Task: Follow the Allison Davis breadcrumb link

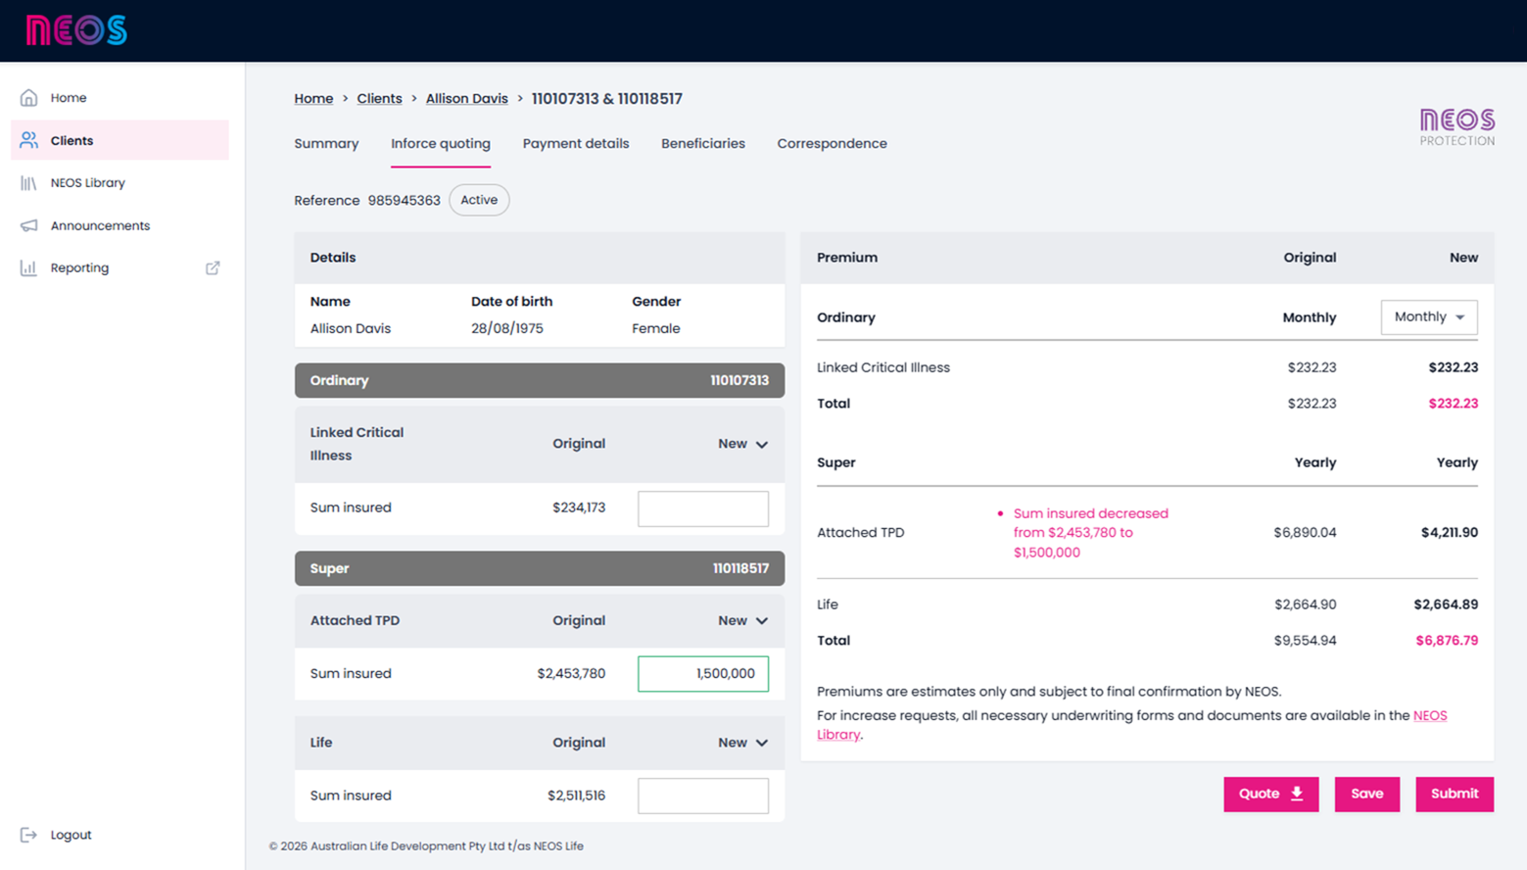Action: click(x=466, y=99)
